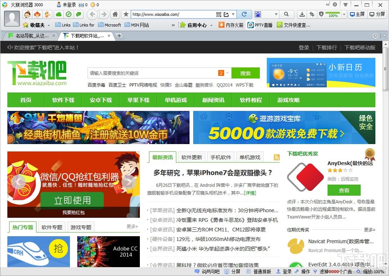Open the green cloud sync icon
Viewport: 389px width, 276px height.
pyautogui.click(x=59, y=14)
